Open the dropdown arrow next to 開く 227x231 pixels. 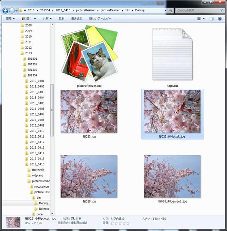(x=35, y=19)
